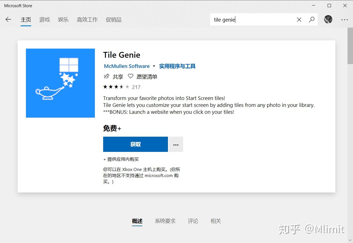Open the 促销品 tab
The height and width of the screenshot is (243, 353).
click(x=114, y=20)
